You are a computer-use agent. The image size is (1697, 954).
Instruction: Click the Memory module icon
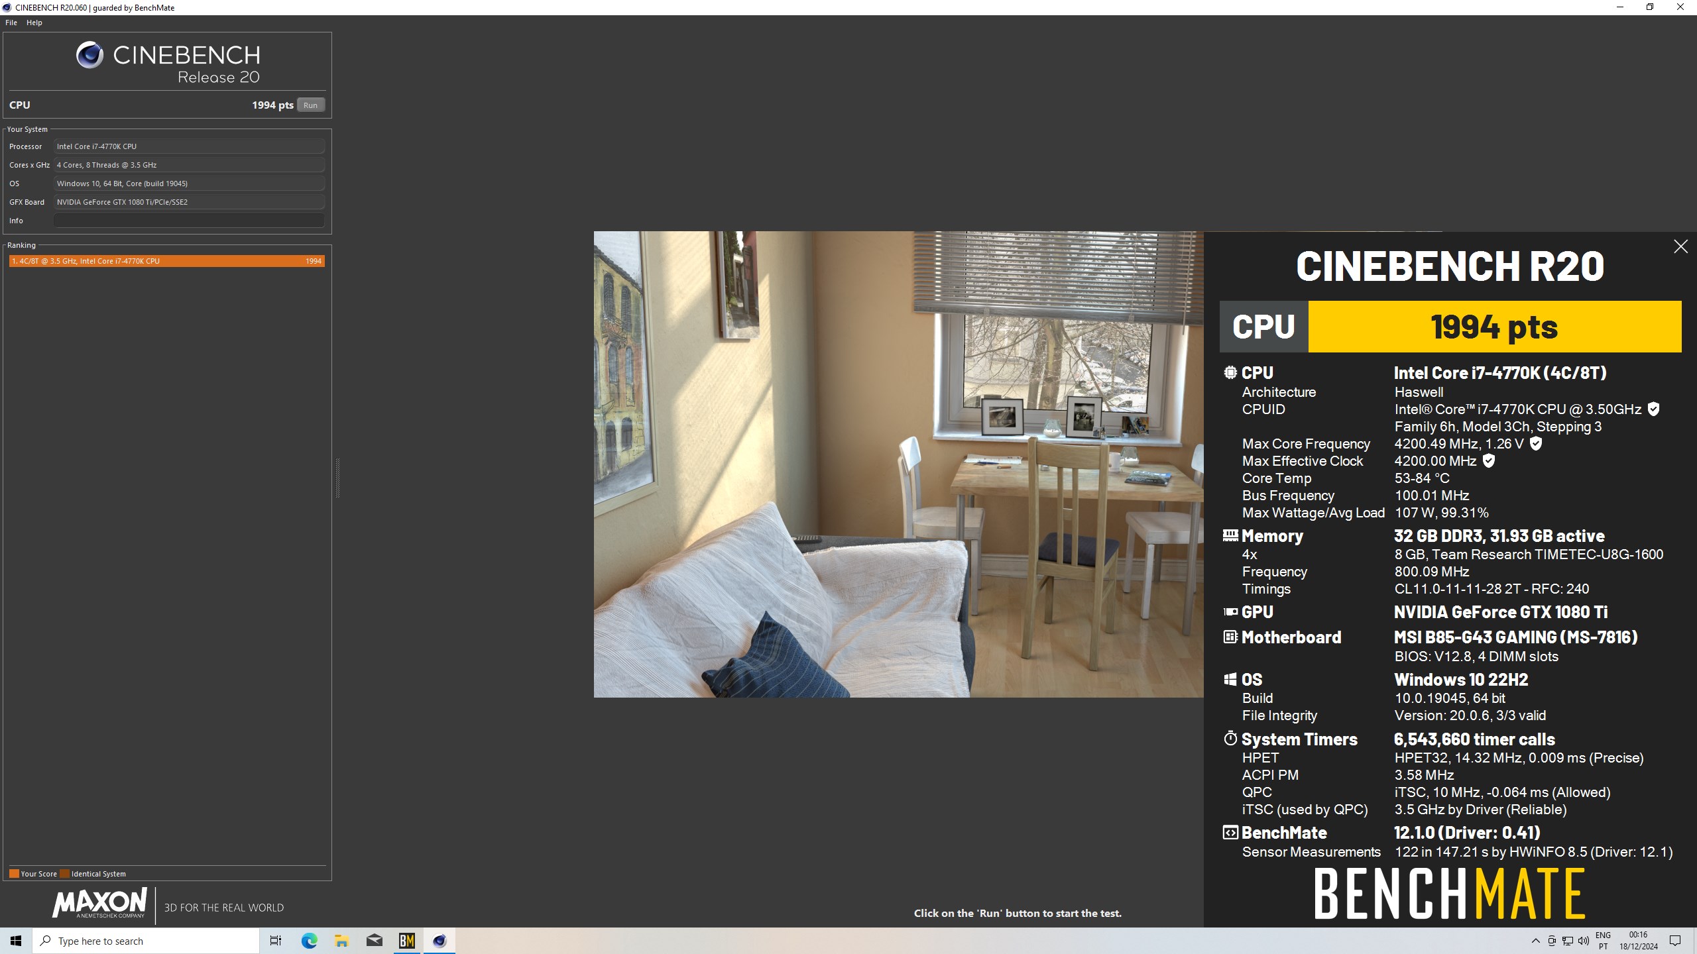coord(1230,535)
